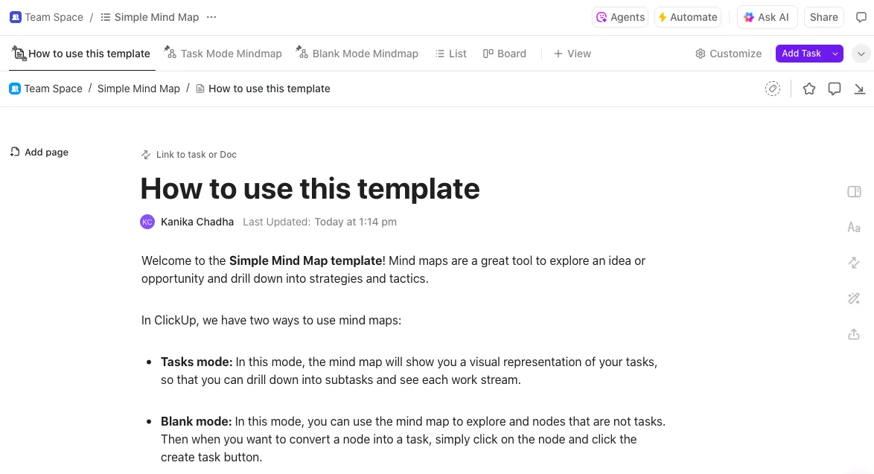
Task: Click the export share icon in right rail
Action: pos(854,334)
